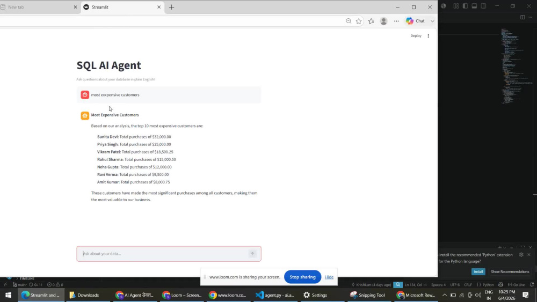The height and width of the screenshot is (302, 537).
Task: Click the Deploy button in Streamlit
Action: [416, 36]
